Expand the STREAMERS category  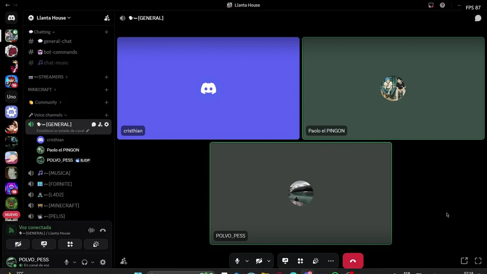[48, 77]
